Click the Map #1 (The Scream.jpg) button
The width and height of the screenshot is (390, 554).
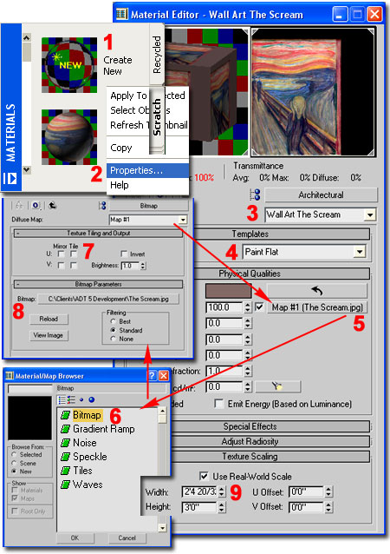click(316, 307)
